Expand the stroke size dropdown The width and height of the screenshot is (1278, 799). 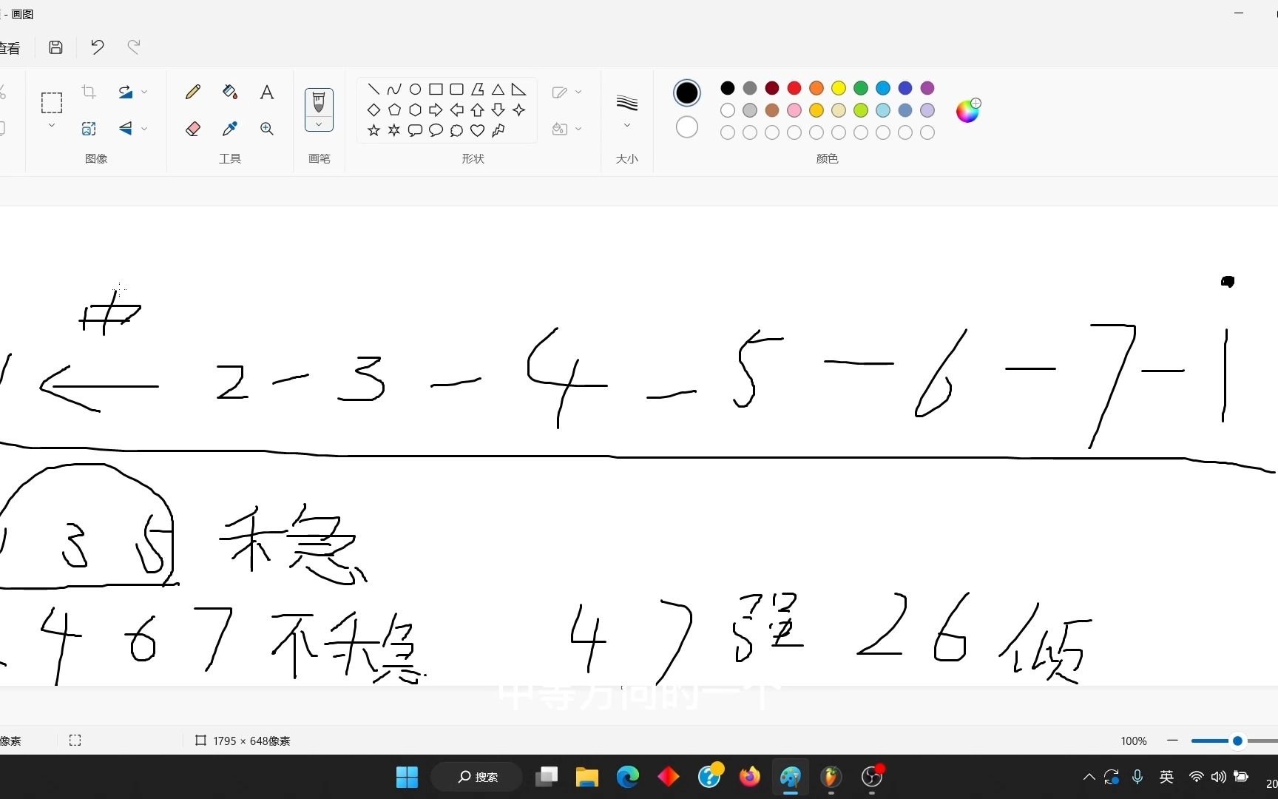point(626,124)
